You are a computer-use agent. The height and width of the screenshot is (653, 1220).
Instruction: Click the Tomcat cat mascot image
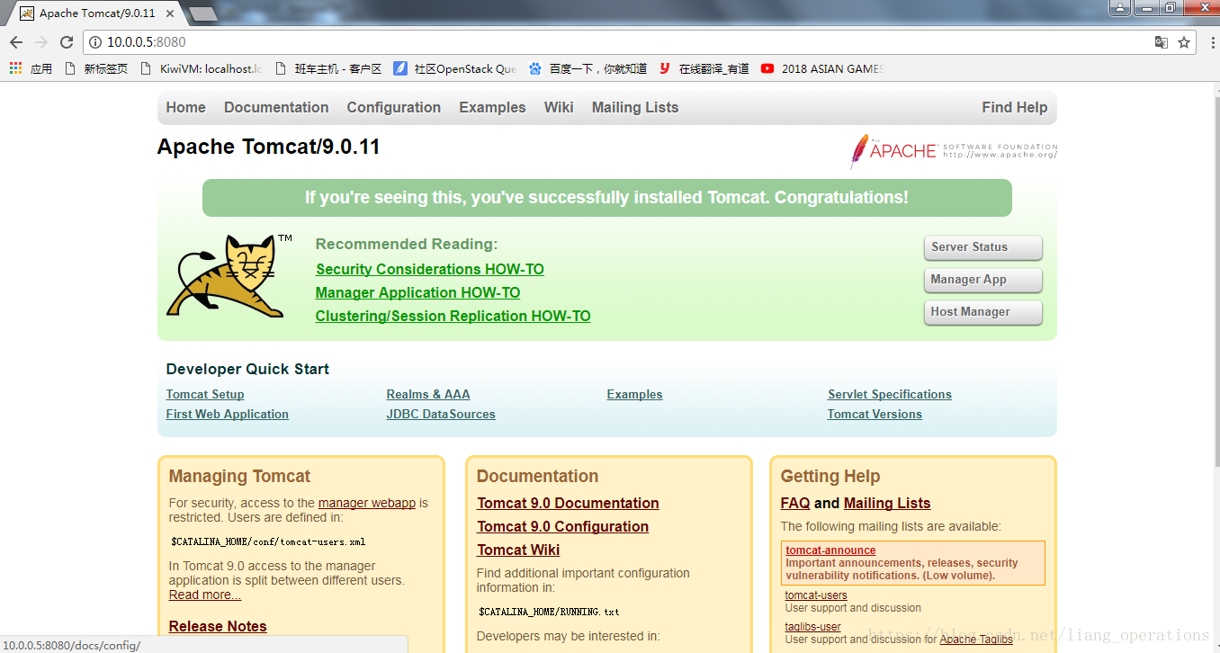pyautogui.click(x=229, y=275)
